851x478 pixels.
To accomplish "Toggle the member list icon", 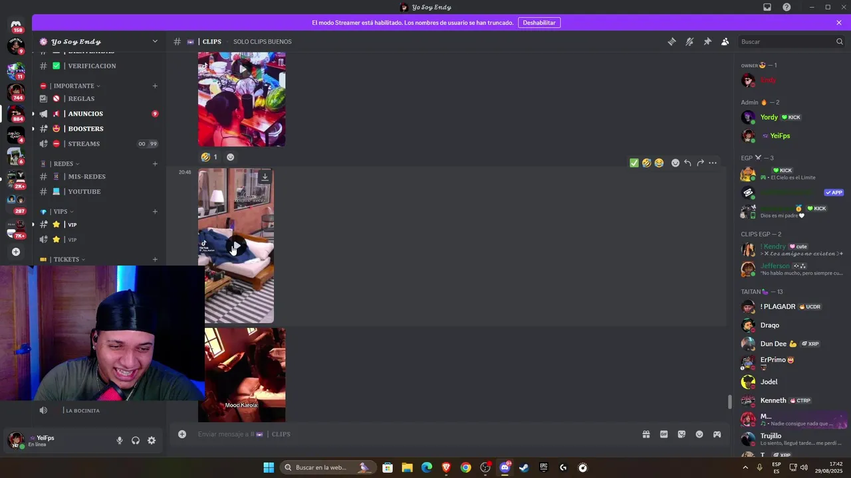I will tap(725, 41).
